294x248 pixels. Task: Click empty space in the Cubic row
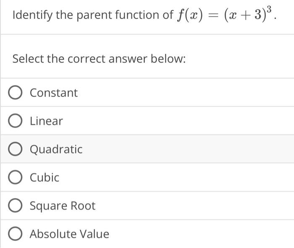click(176, 178)
